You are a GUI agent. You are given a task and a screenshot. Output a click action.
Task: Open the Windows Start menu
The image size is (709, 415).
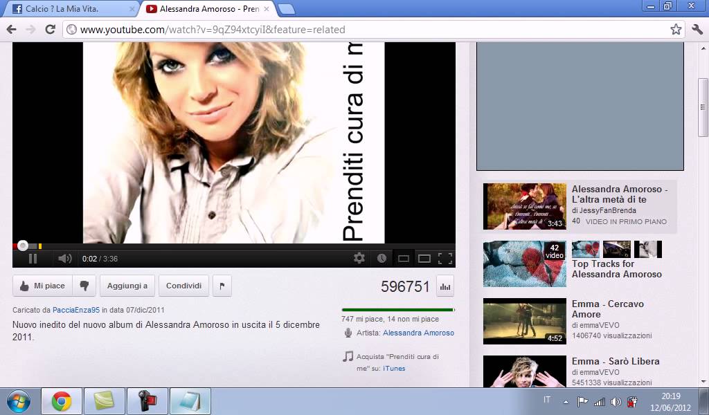tap(18, 401)
